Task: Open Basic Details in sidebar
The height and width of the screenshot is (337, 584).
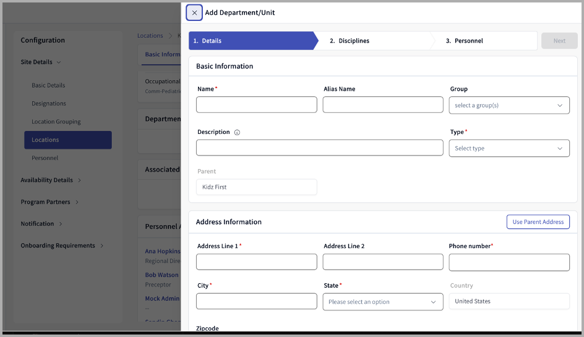Action: click(48, 85)
